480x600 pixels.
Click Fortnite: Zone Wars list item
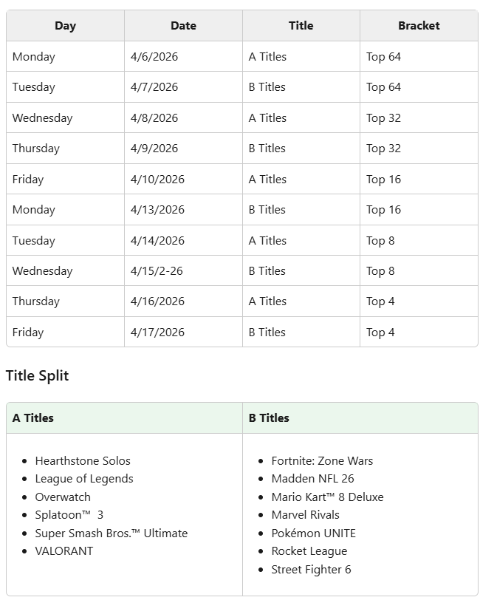(x=322, y=461)
